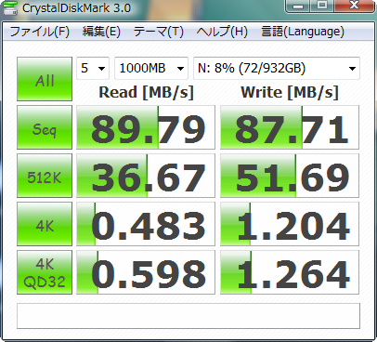This screenshot has width=377, height=342.
Task: Select the 512K read result 36.67
Action: pos(146,176)
